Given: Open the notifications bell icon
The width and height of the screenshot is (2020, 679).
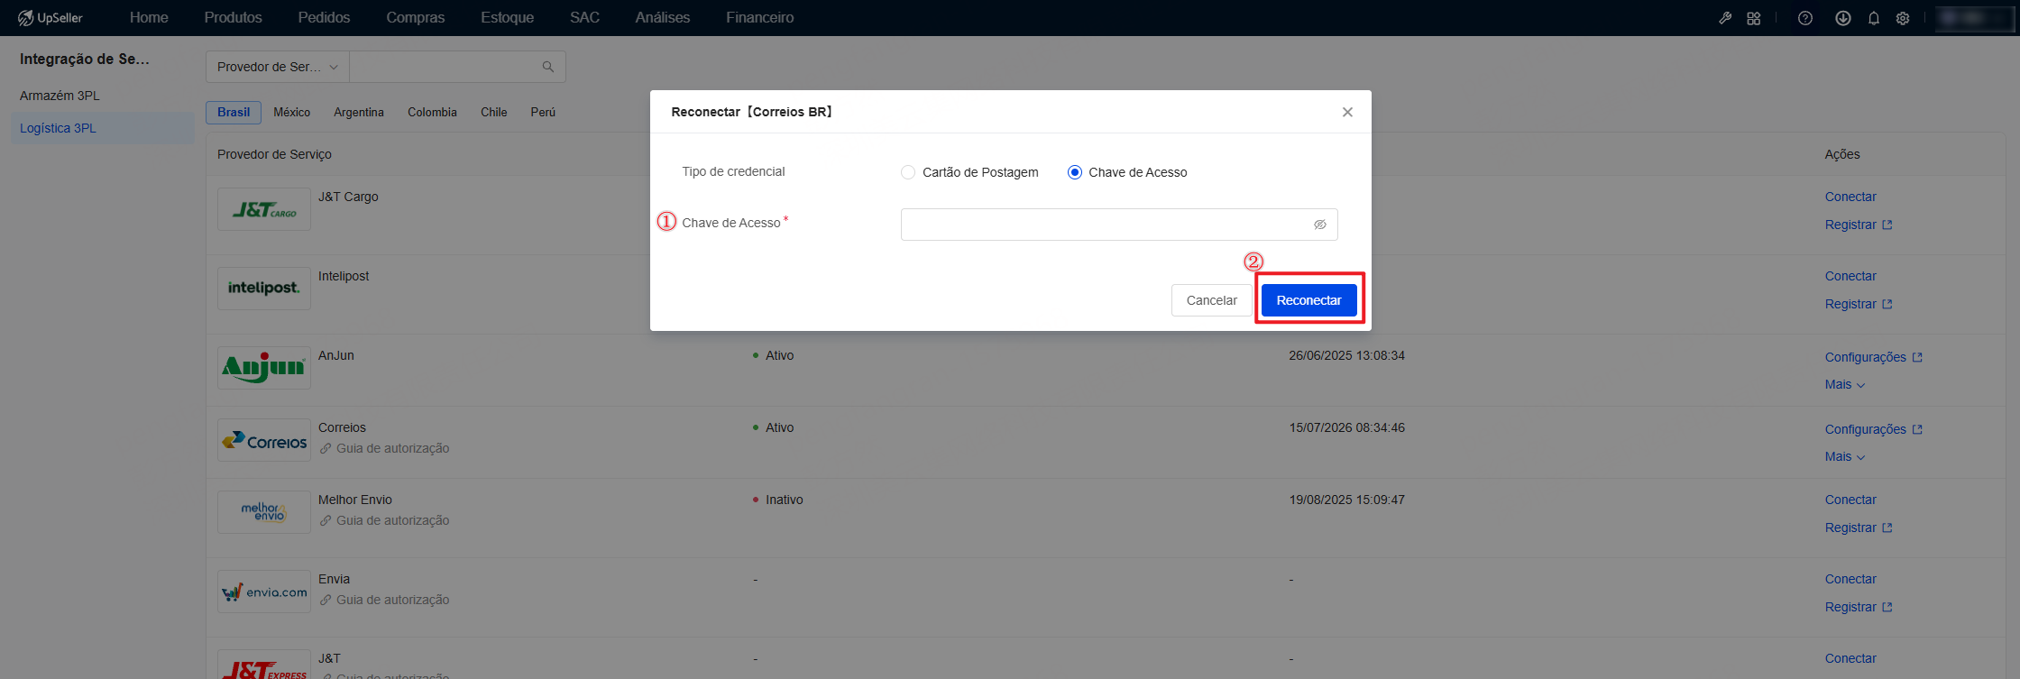Looking at the screenshot, I should pyautogui.click(x=1874, y=18).
